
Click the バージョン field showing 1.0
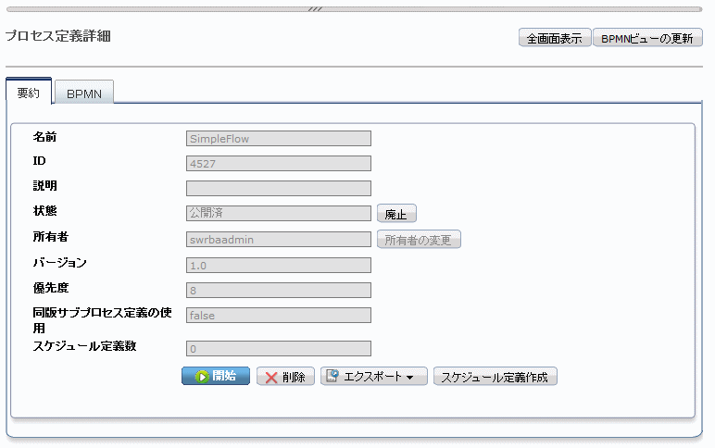pos(278,266)
